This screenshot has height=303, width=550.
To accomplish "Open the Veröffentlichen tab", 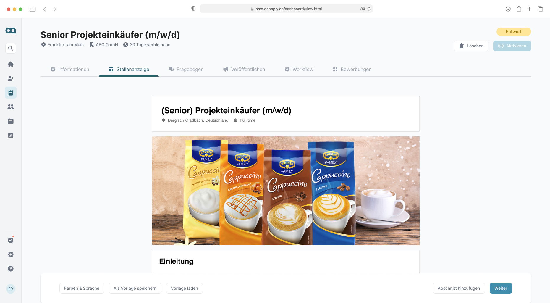I will (x=244, y=69).
